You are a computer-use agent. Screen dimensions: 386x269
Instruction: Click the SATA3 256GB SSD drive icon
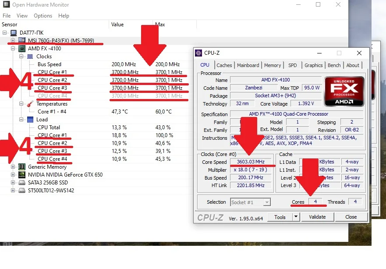(x=22, y=182)
